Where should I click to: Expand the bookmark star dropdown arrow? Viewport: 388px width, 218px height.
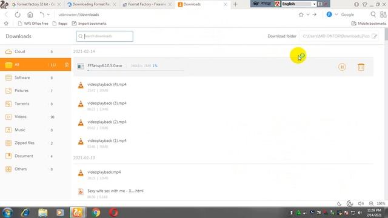[308, 15]
